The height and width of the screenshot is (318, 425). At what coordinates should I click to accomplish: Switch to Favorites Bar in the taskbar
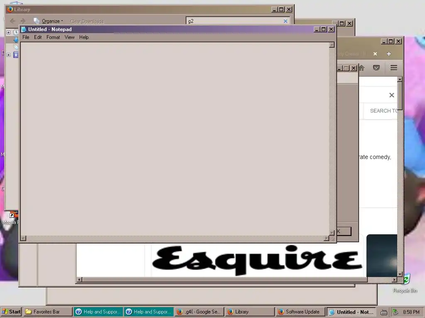(x=48, y=312)
